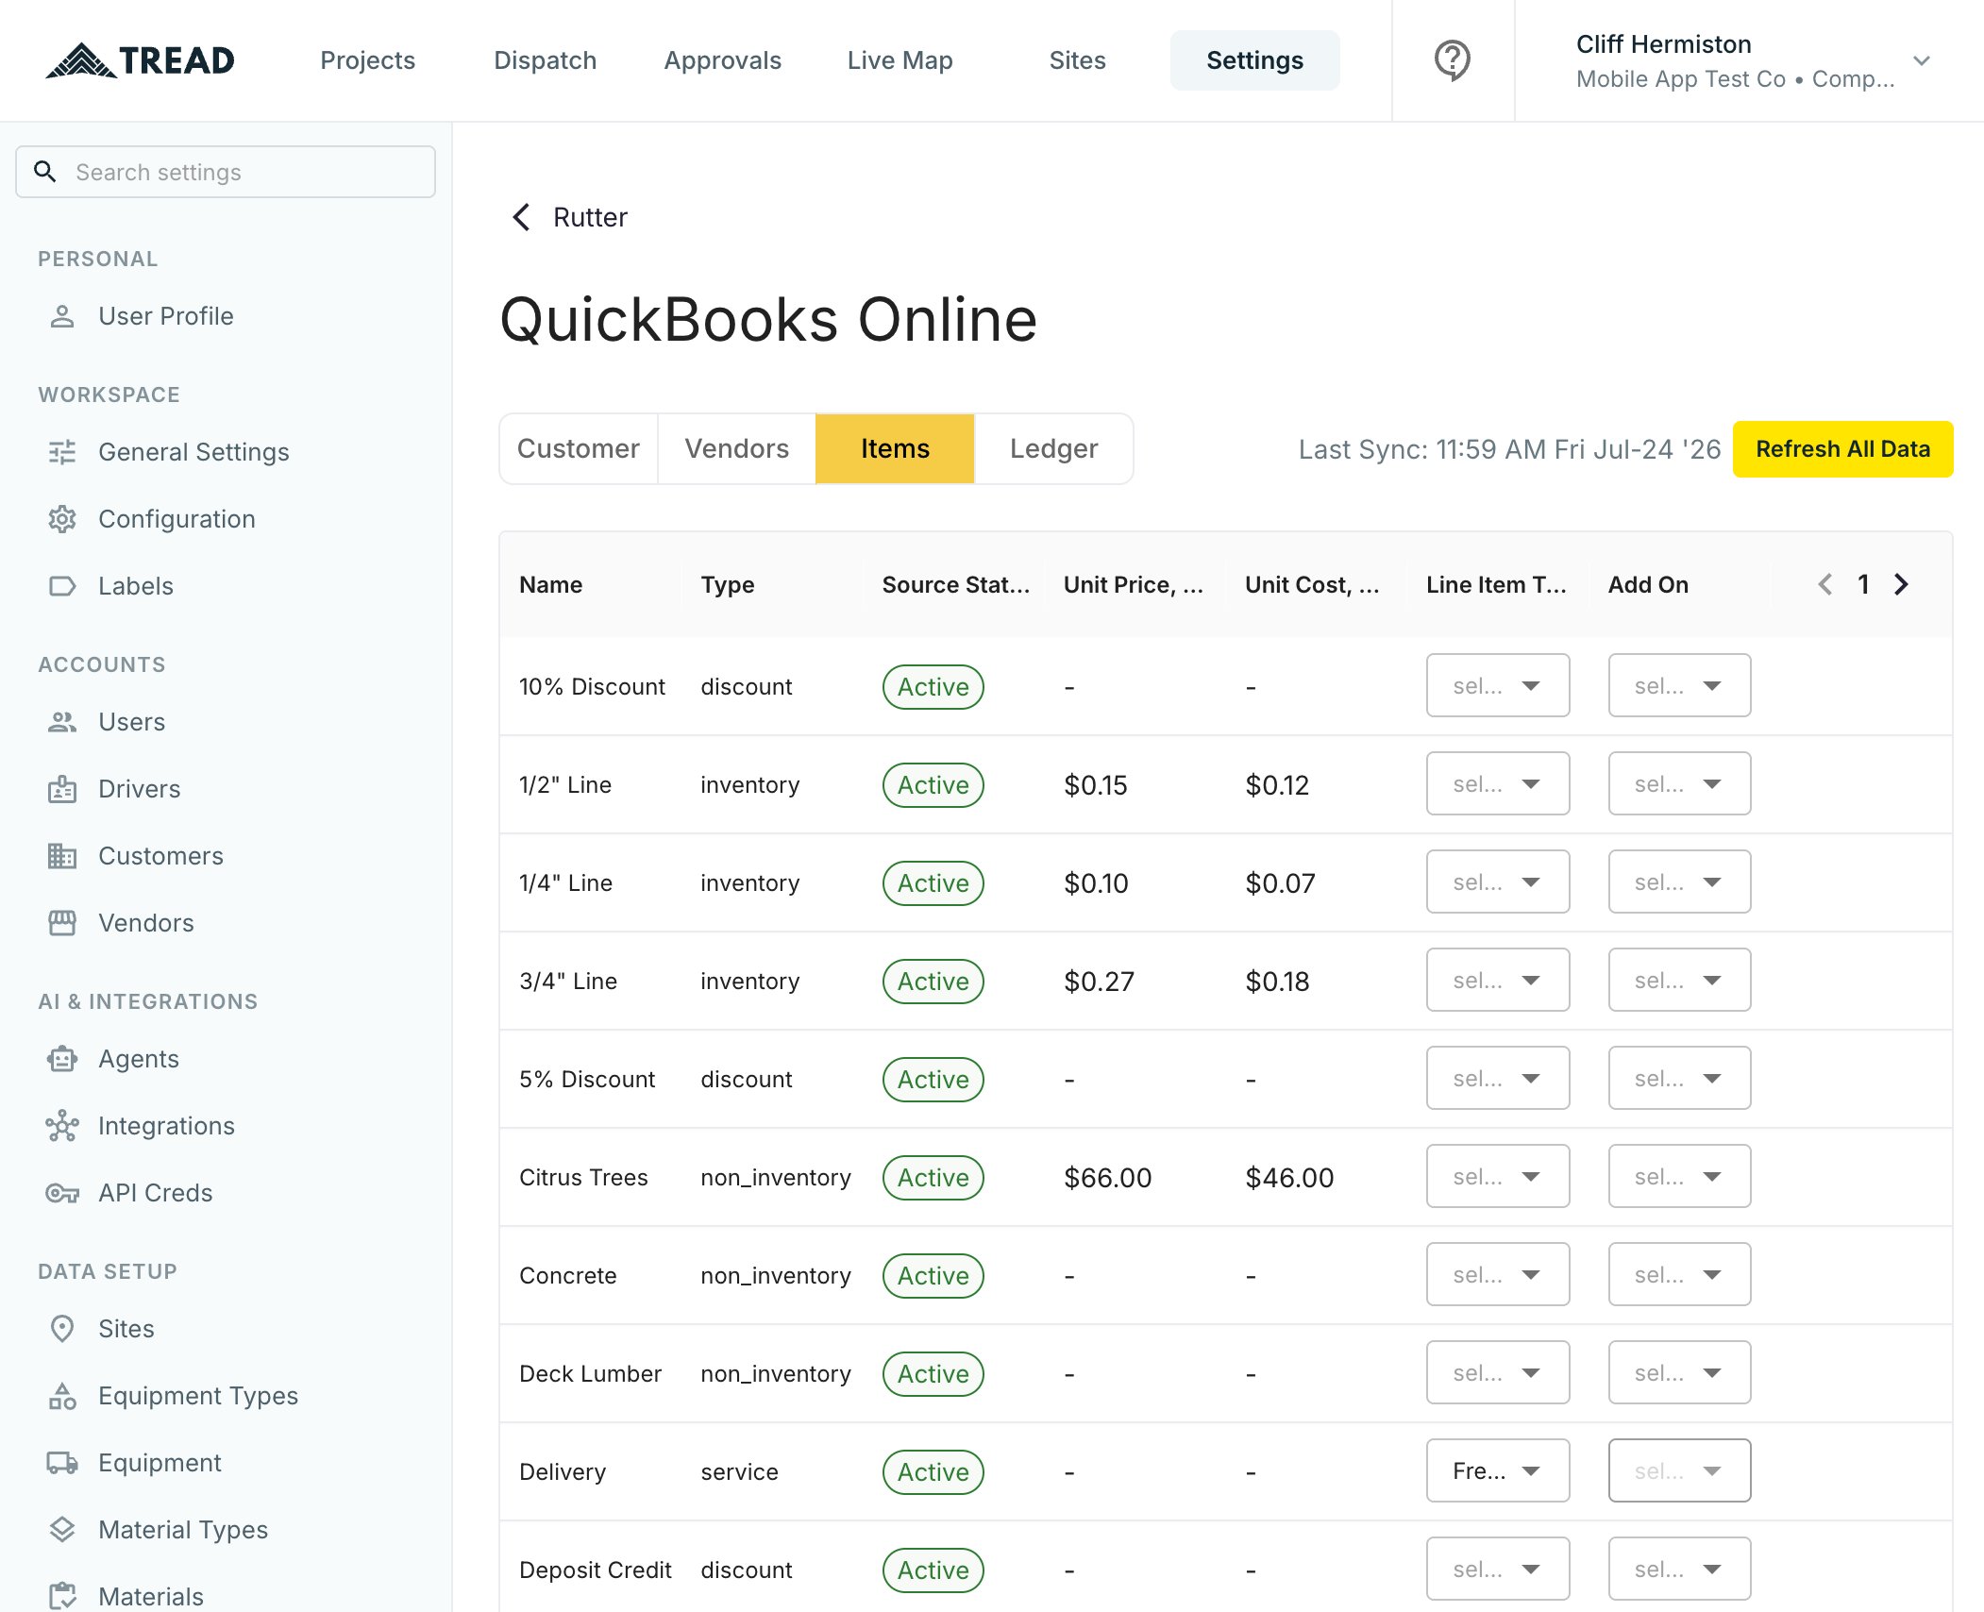Click the Active badge for Citrus Trees

[933, 1178]
